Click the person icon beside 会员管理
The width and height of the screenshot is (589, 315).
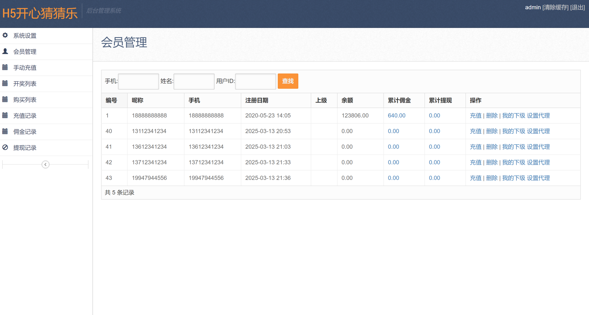pyautogui.click(x=5, y=51)
